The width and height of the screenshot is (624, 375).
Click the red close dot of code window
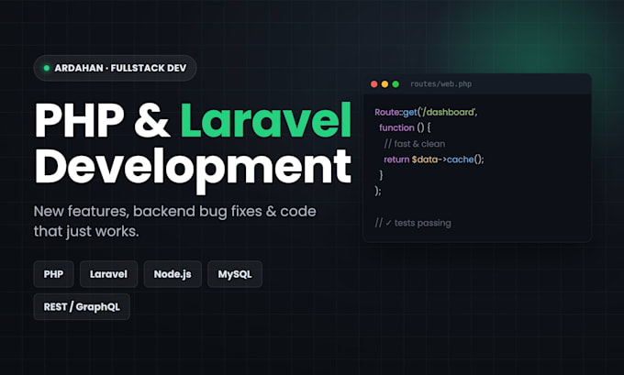click(373, 84)
